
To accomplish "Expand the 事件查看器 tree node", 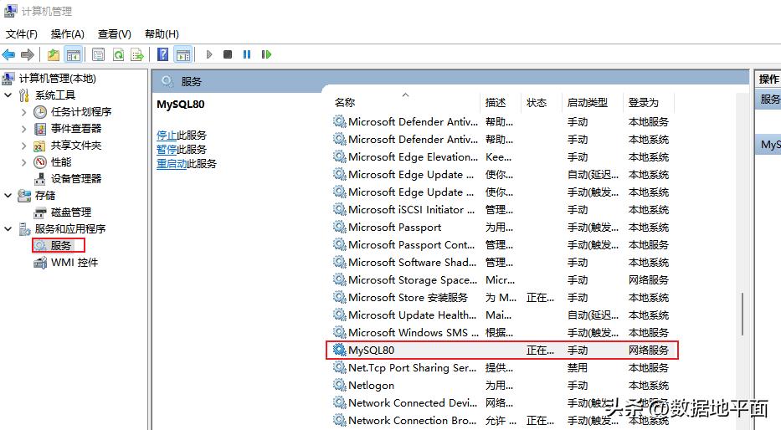I will coord(23,129).
